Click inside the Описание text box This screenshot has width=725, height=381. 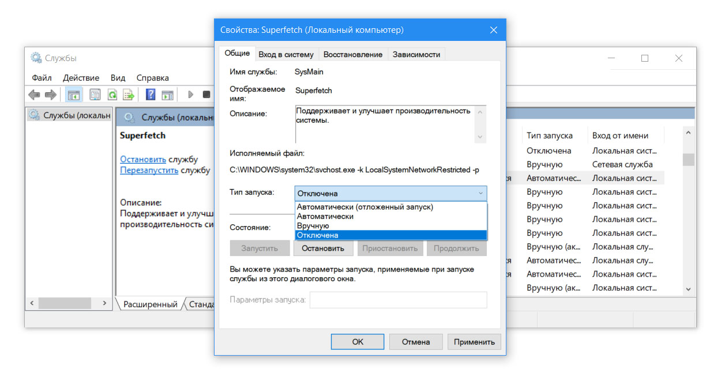point(385,124)
